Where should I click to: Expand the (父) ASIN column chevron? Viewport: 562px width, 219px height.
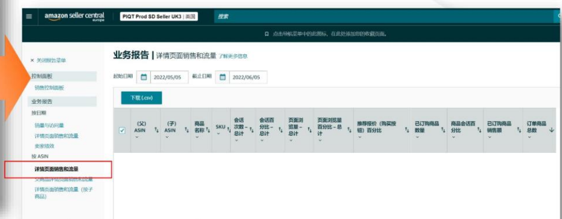[136, 138]
